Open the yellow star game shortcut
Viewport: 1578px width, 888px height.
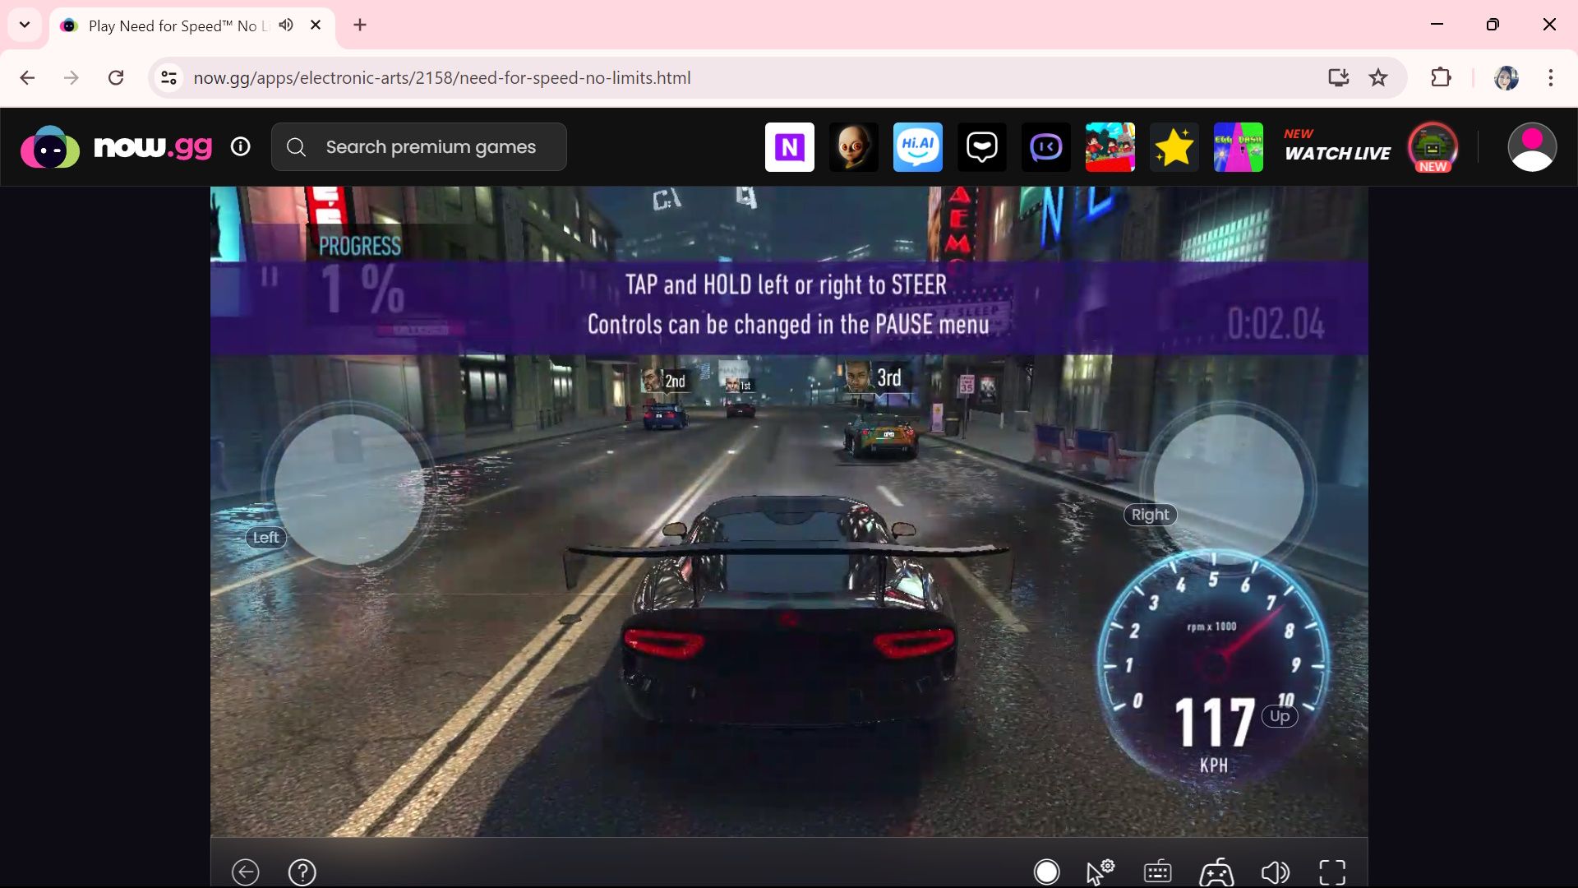click(1174, 147)
